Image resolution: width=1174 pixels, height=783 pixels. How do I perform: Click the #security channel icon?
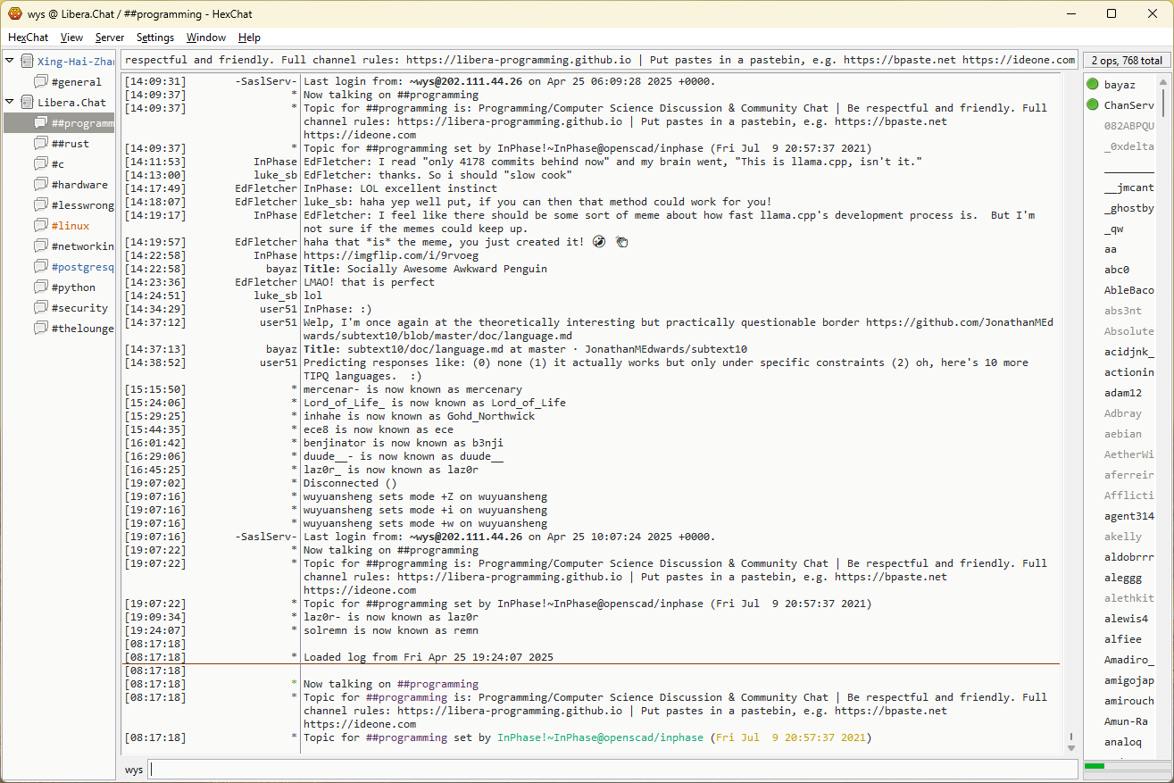point(41,308)
